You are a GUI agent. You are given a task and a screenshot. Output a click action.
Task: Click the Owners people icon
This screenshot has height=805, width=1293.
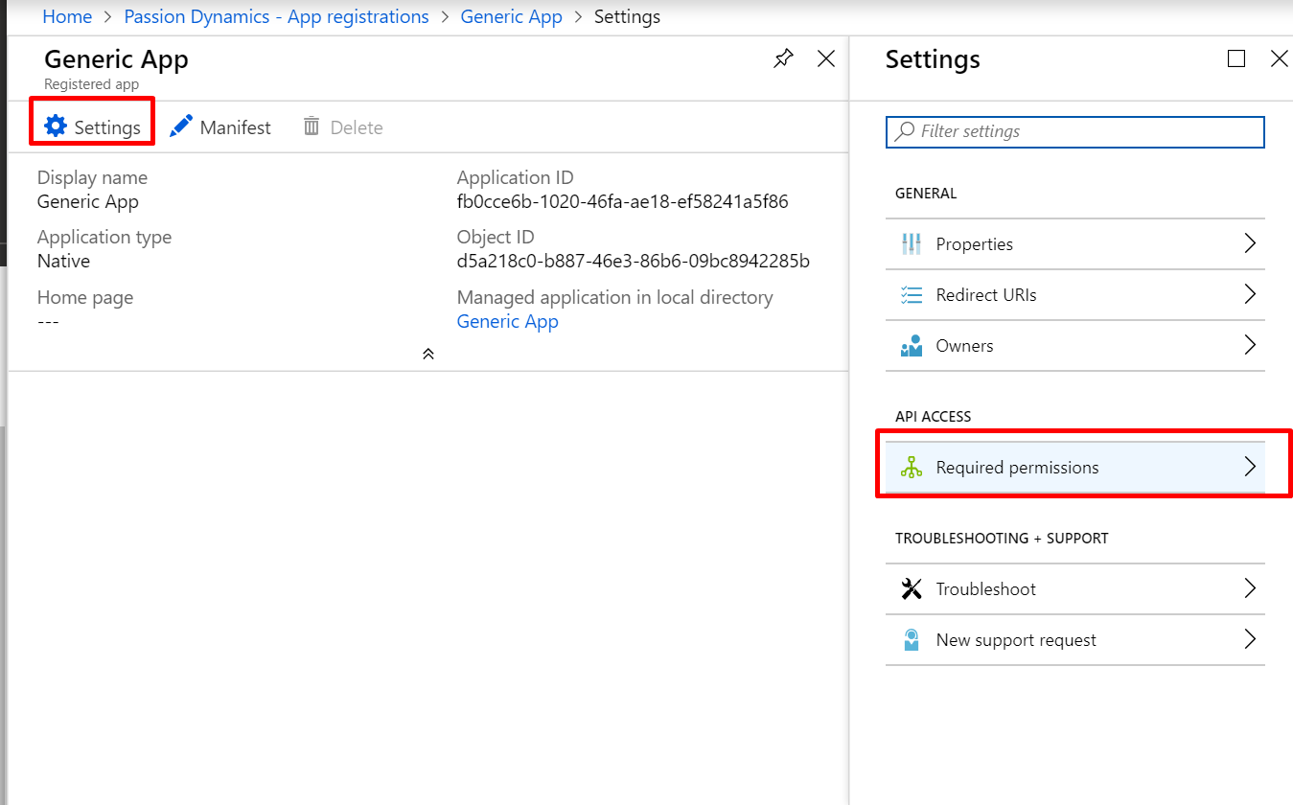[911, 346]
